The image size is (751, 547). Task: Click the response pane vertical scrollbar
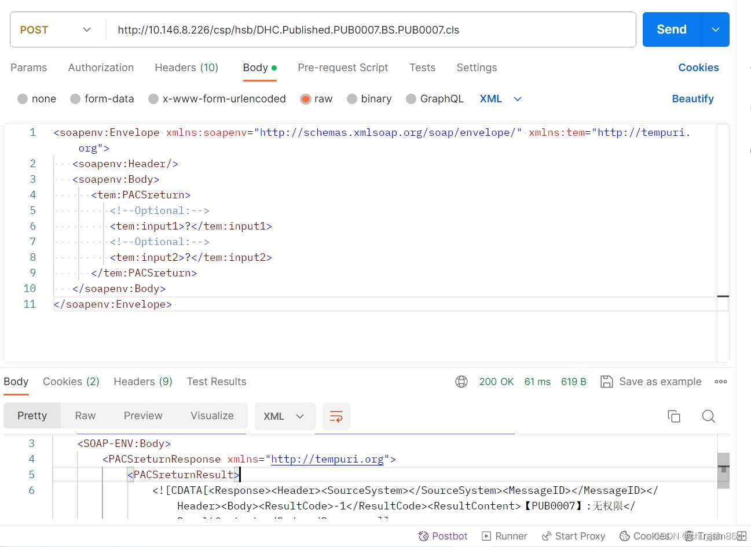(723, 470)
